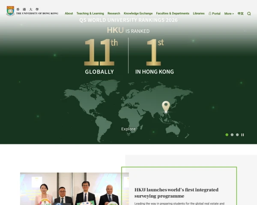
Task: Go to the second carousel slide dot
Action: click(x=232, y=135)
